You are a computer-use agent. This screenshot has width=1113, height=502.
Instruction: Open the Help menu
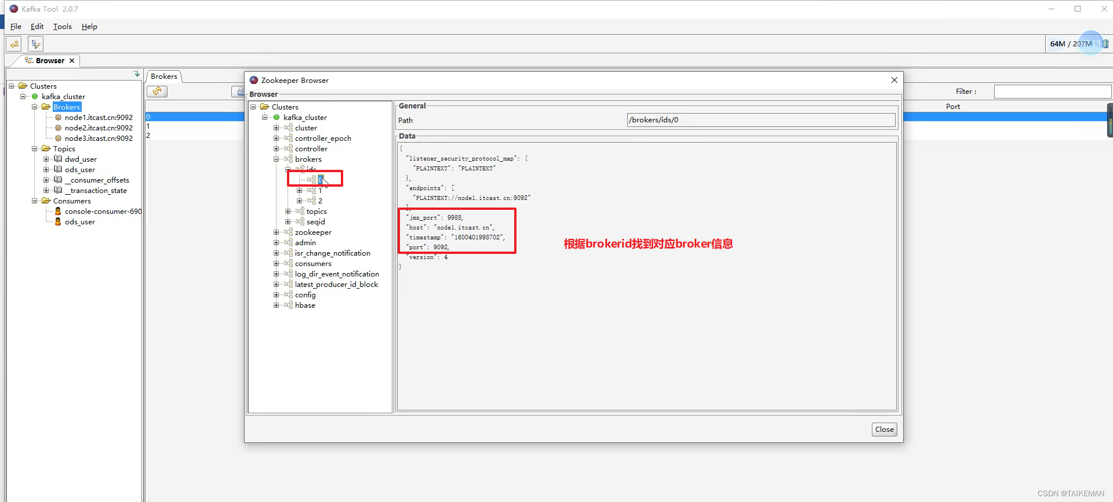point(89,27)
